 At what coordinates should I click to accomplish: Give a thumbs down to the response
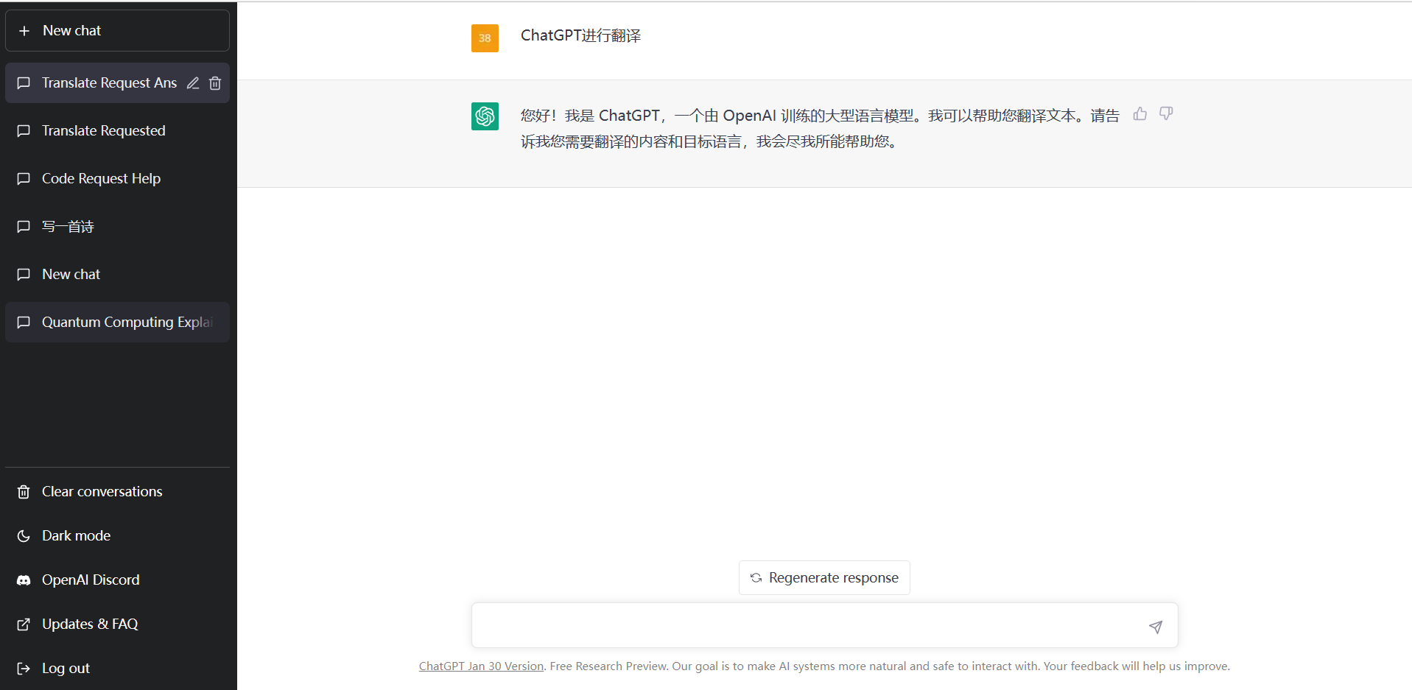click(x=1166, y=113)
